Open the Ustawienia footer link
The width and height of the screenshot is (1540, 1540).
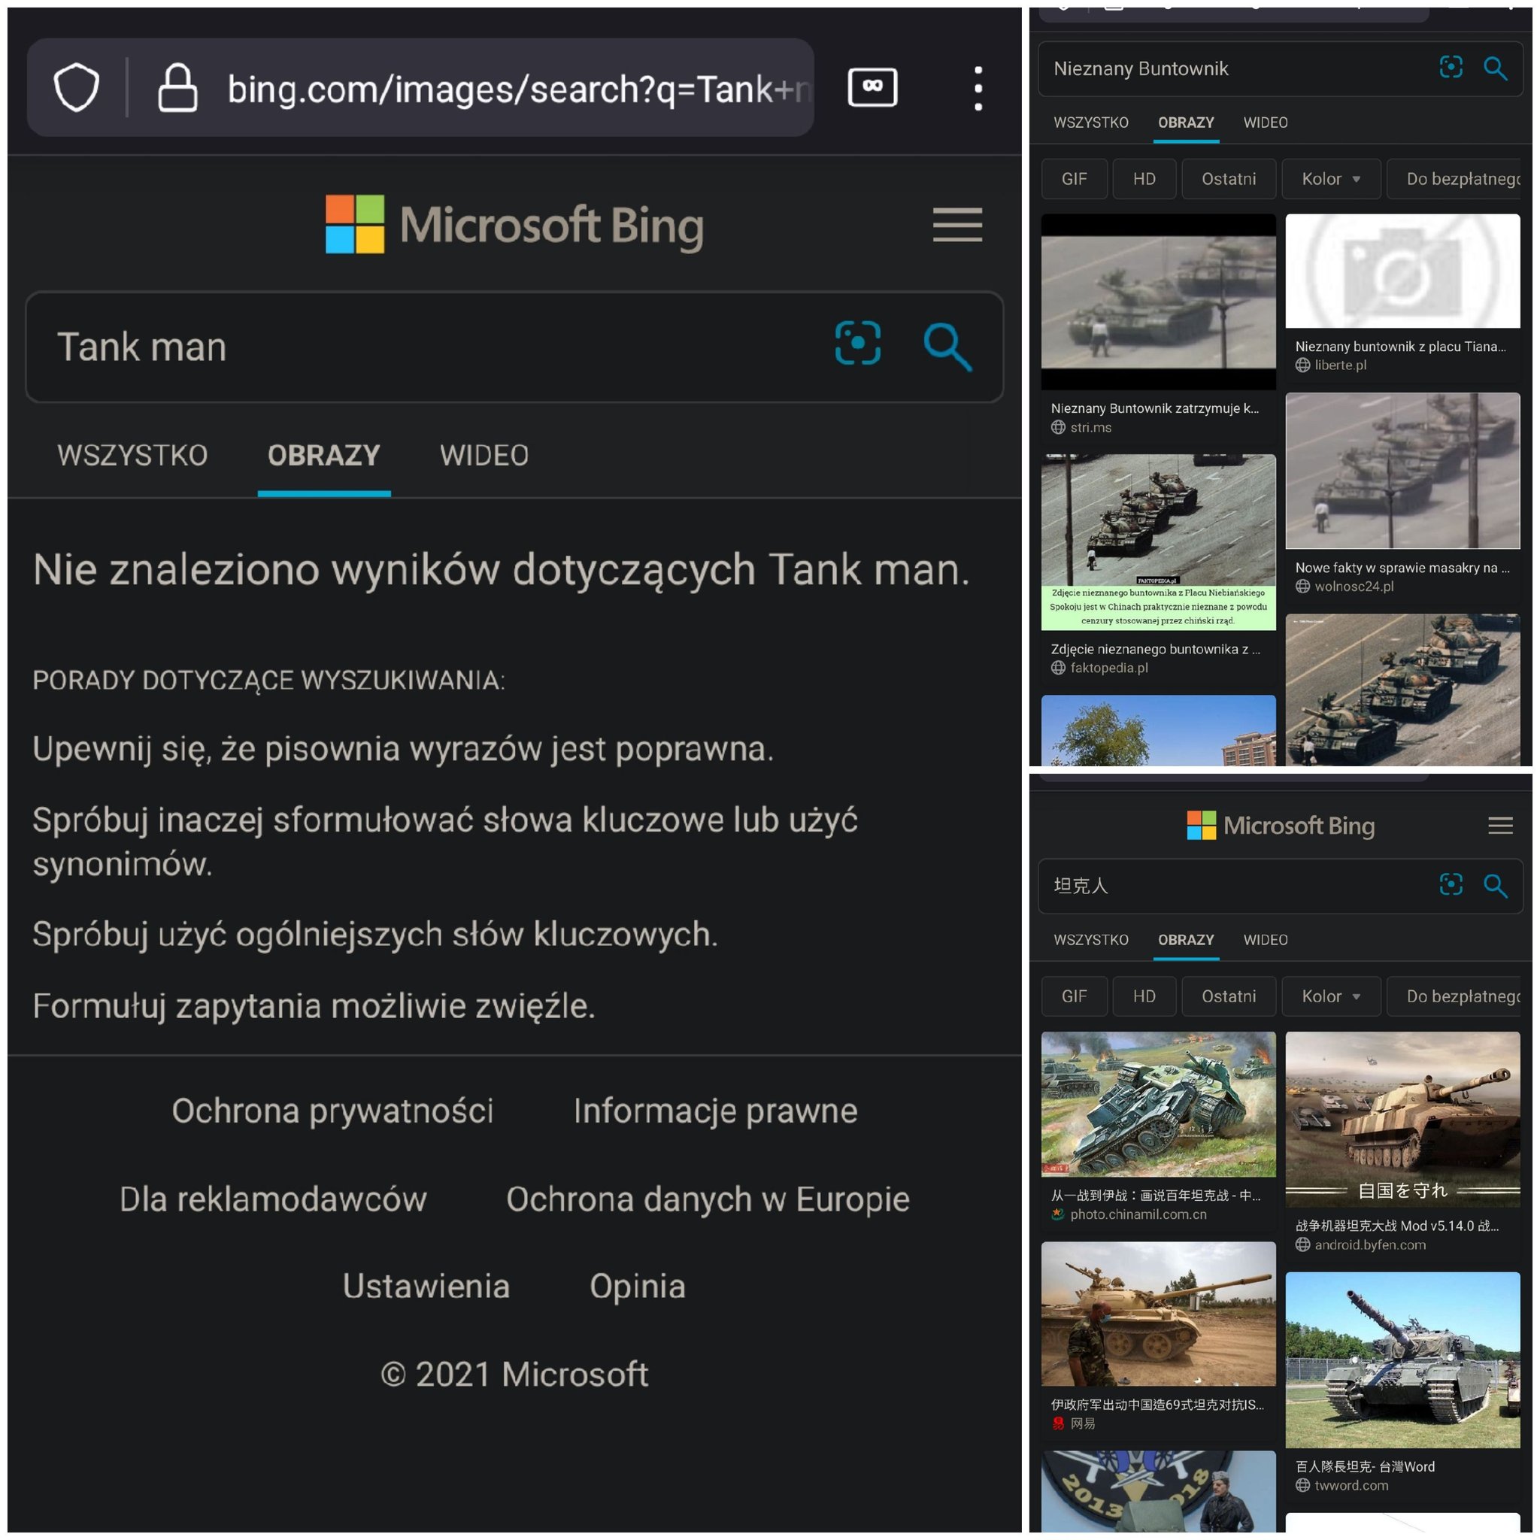(x=426, y=1286)
